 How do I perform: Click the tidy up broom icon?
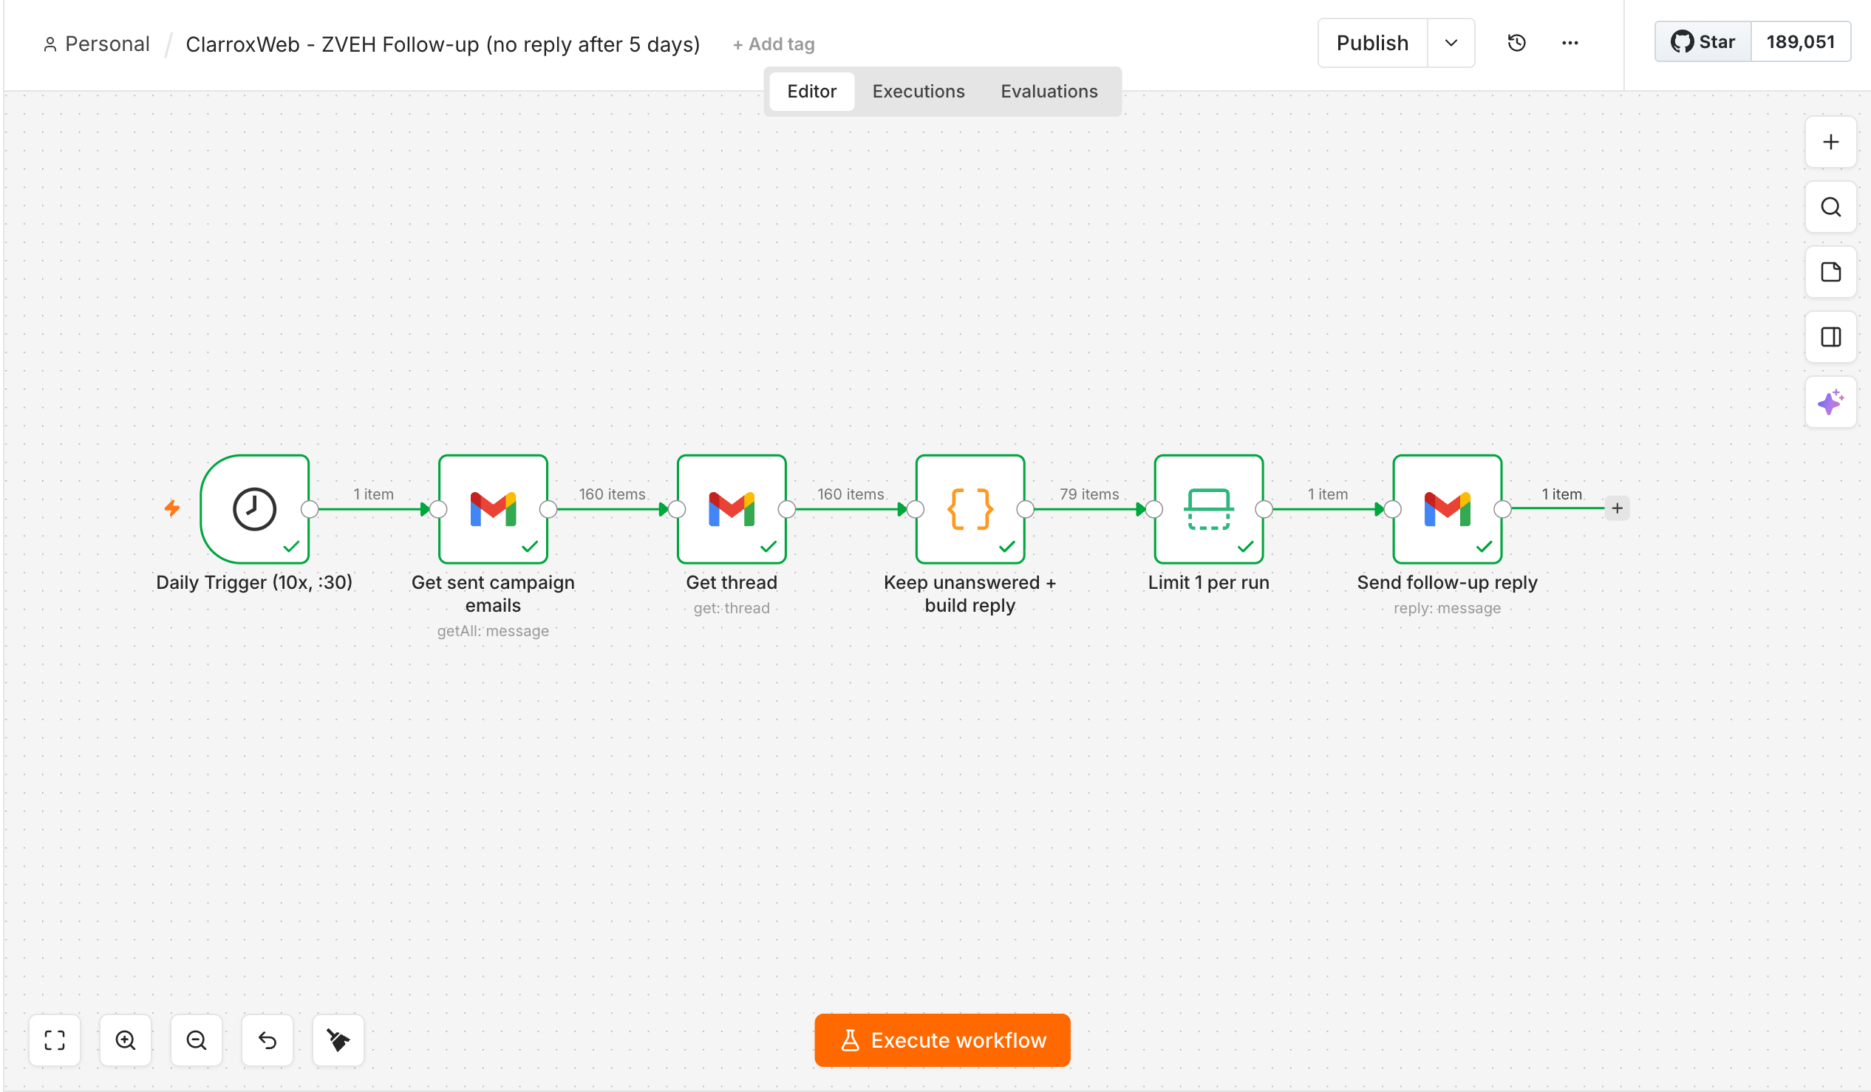338,1040
